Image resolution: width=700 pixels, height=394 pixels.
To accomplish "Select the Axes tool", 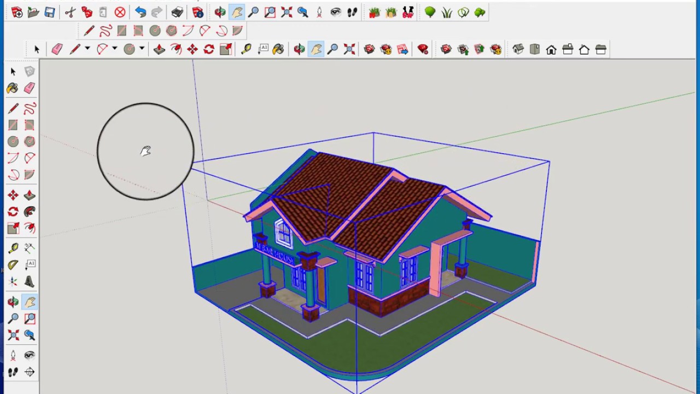I will [x=13, y=281].
